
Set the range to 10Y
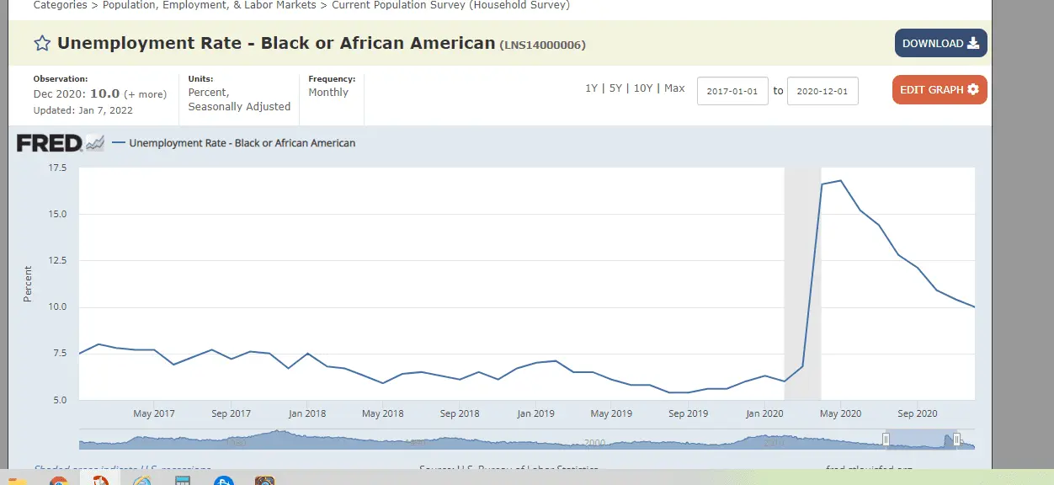(x=643, y=88)
